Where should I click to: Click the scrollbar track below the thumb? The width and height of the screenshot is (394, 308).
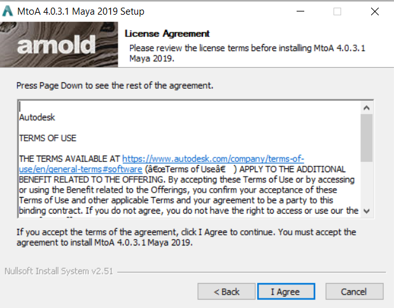click(x=366, y=185)
